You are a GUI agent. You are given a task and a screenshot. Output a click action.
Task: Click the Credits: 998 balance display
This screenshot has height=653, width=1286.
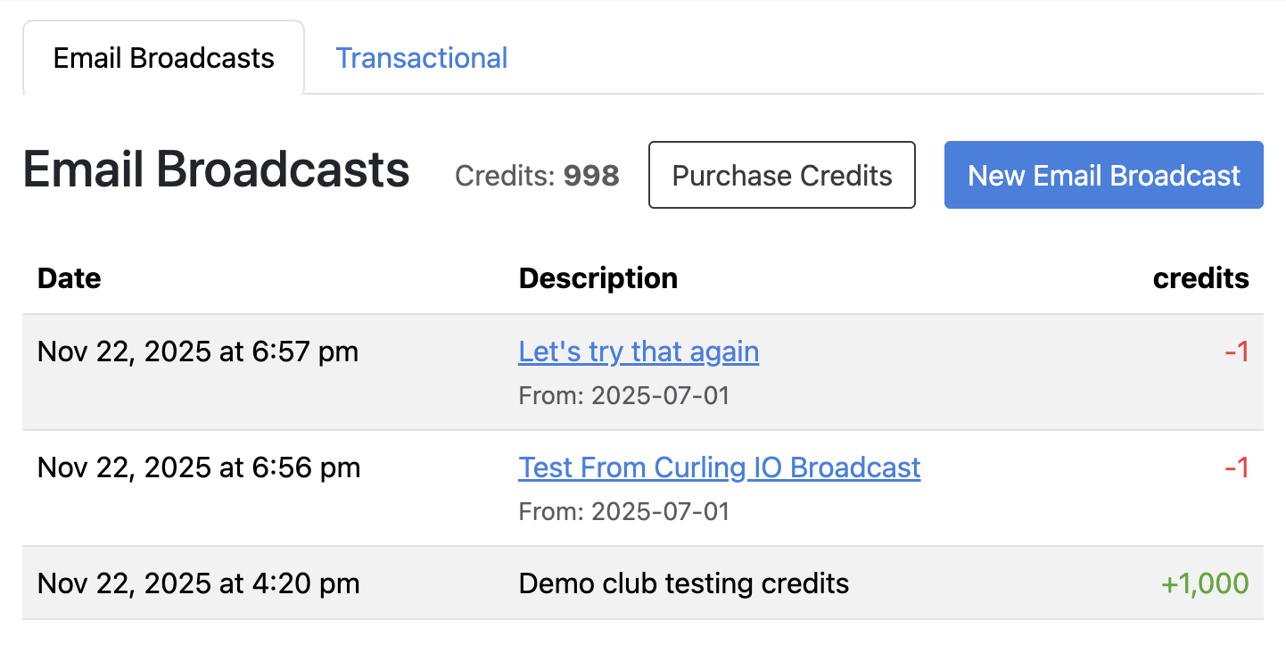(x=537, y=176)
